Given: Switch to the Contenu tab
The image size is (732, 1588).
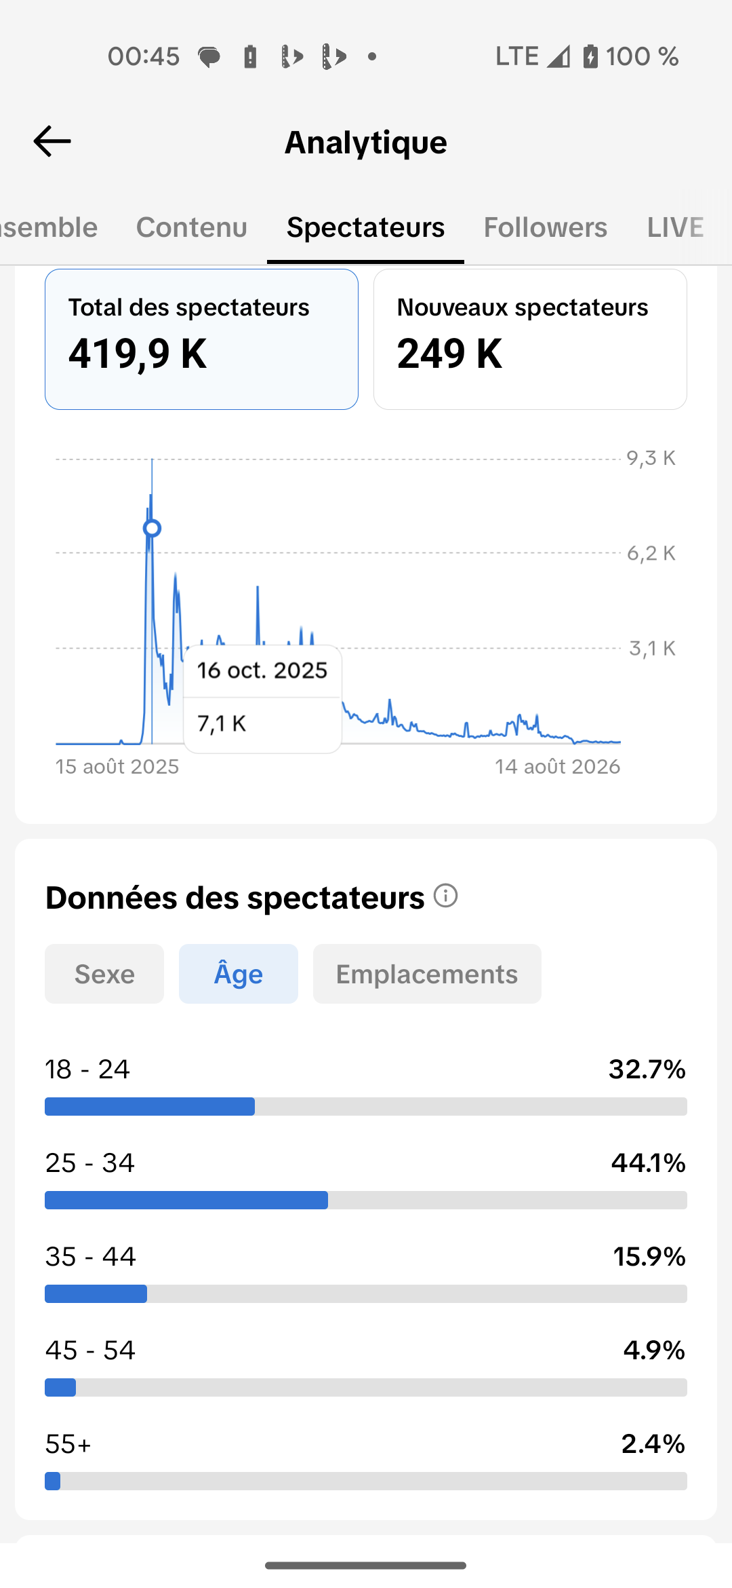Looking at the screenshot, I should click(x=192, y=227).
